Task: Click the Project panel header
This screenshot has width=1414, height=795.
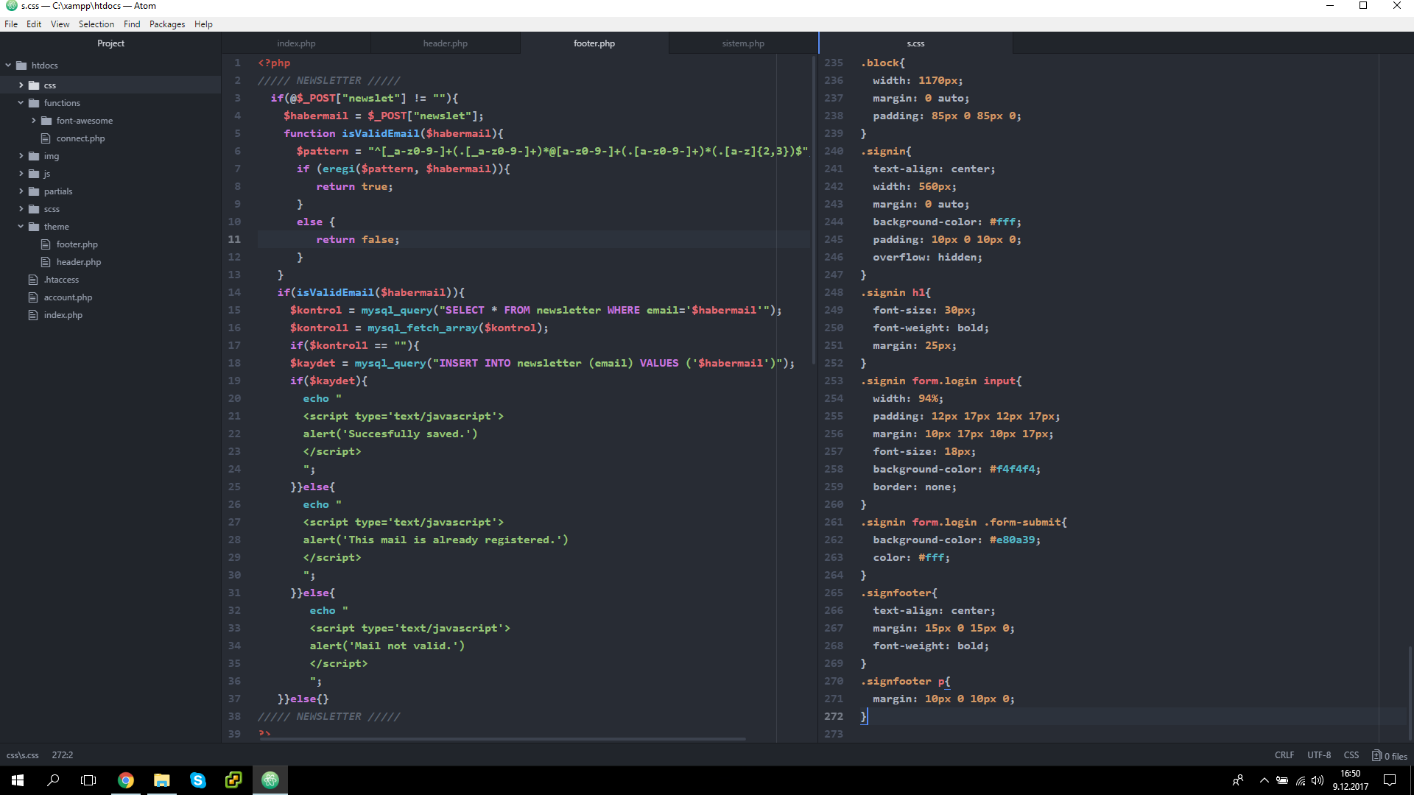Action: click(110, 43)
